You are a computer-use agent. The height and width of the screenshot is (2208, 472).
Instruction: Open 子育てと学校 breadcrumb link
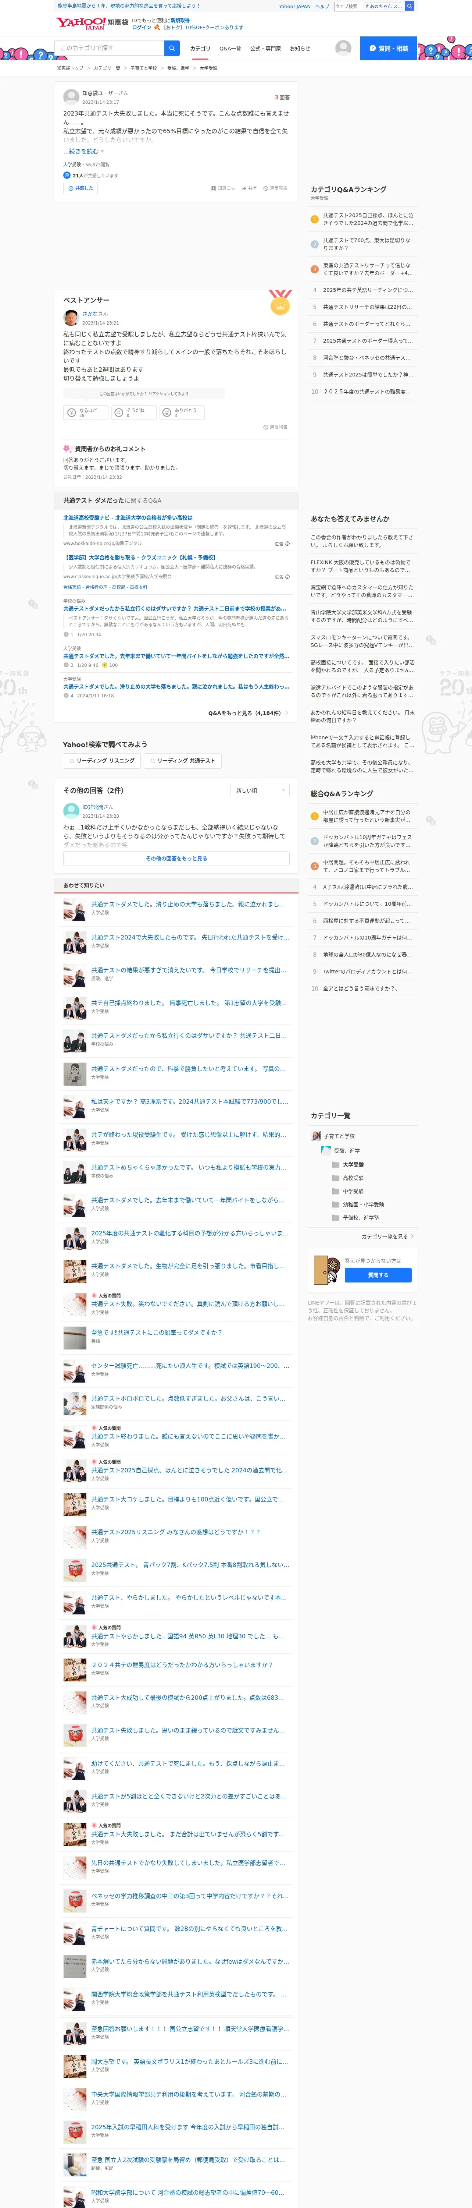pos(144,68)
